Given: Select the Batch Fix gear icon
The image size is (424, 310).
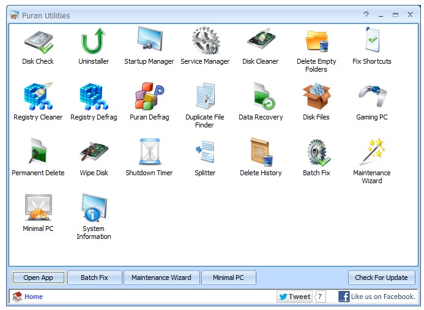Looking at the screenshot, I should 318,152.
